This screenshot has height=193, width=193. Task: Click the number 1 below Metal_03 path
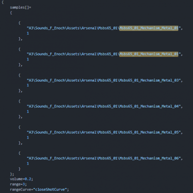tap(28, 85)
